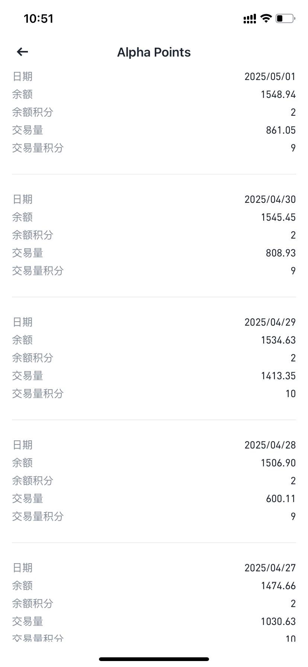Viewport: 308px width, 667px height.
Task: Tap the 10:51 clock display
Action: [39, 19]
